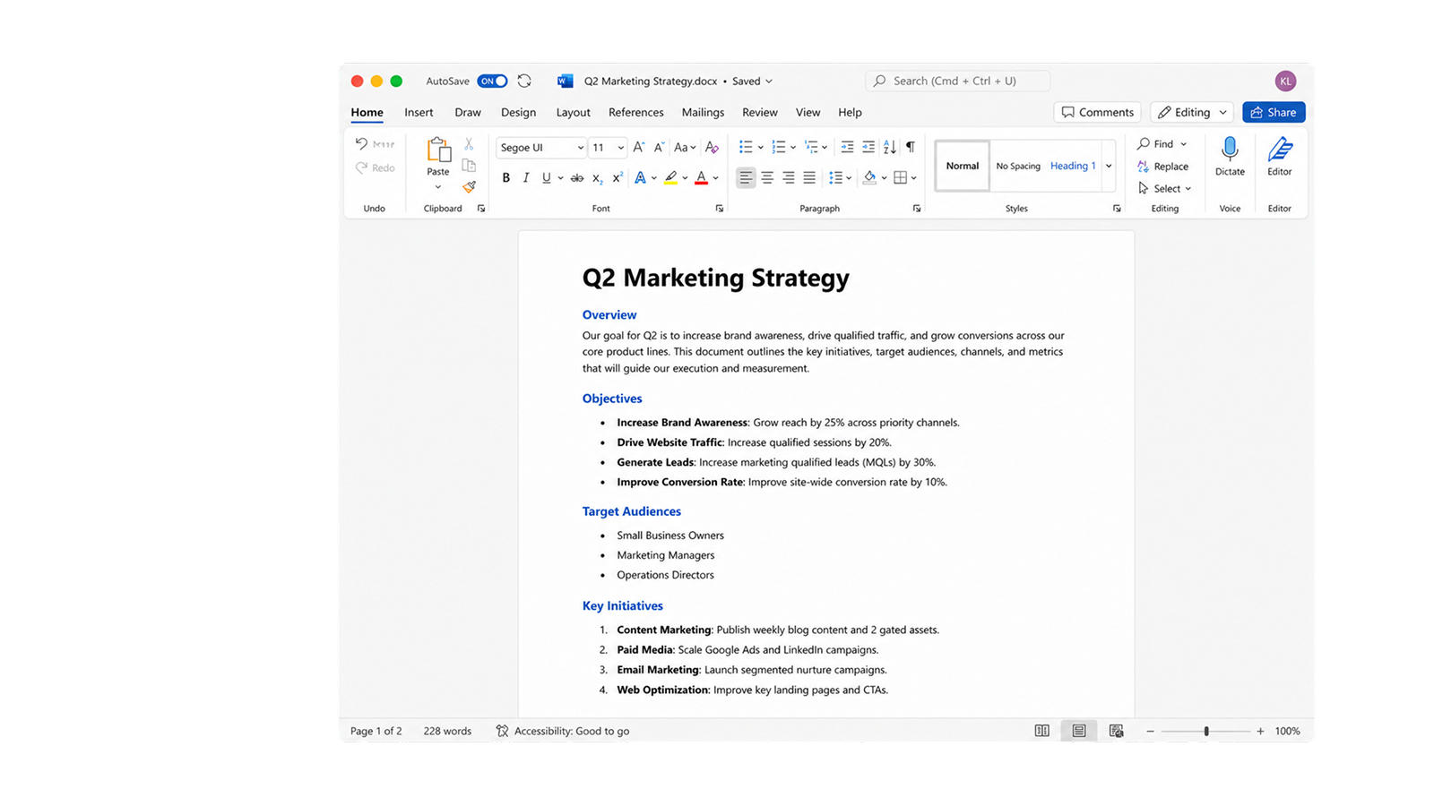
Task: Click the Format Painter brush icon
Action: pos(469,187)
